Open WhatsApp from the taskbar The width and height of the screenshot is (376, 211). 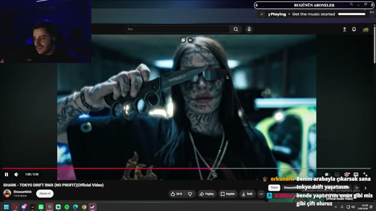pos(41,207)
